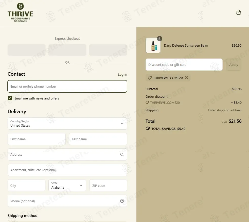
Task: Click into the First name field
Action: click(37, 139)
